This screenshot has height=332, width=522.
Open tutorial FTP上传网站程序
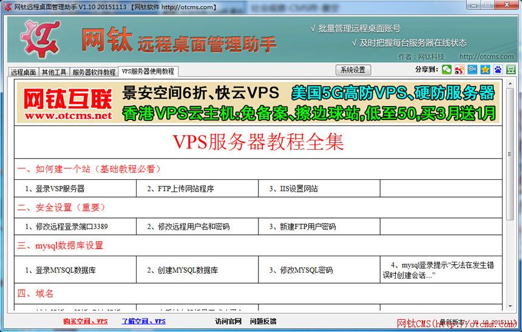[180, 189]
